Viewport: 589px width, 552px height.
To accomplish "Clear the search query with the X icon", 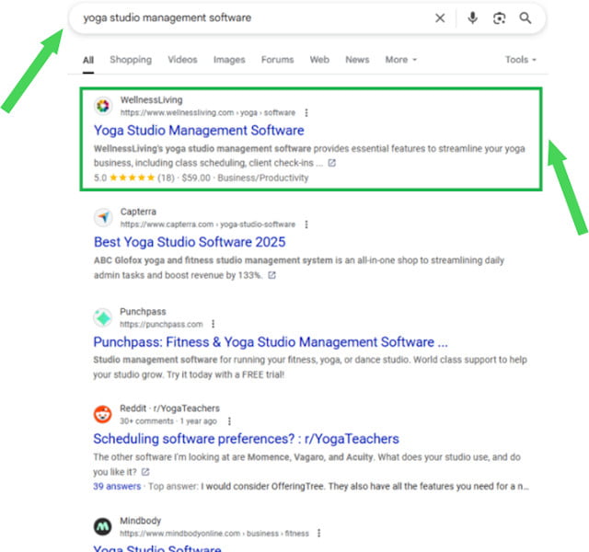I will [440, 18].
